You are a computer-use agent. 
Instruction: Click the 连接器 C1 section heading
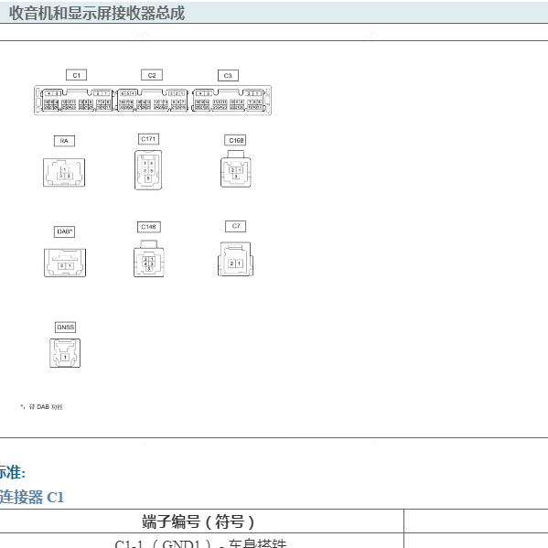coord(31,497)
